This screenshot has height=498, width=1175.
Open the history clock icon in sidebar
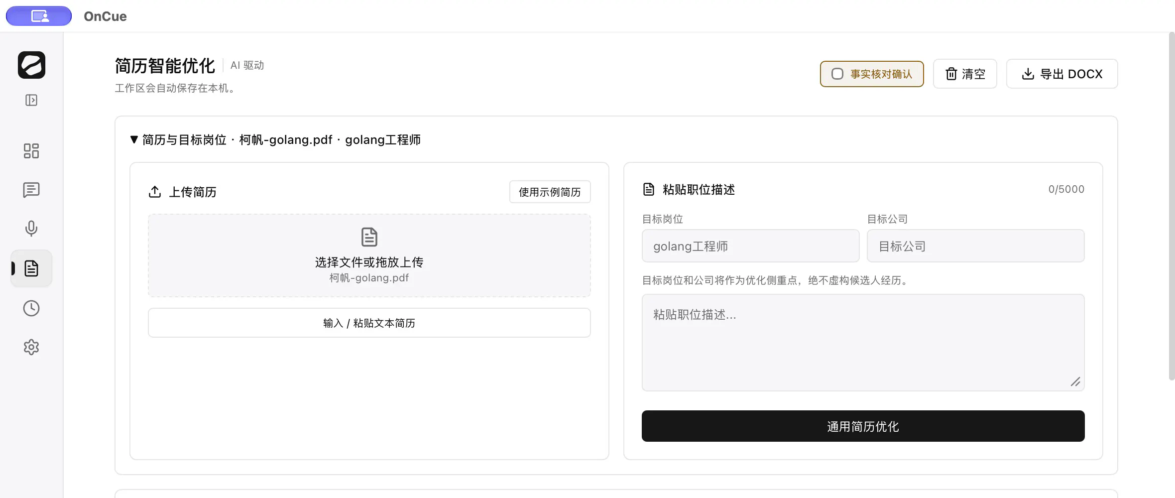click(31, 308)
